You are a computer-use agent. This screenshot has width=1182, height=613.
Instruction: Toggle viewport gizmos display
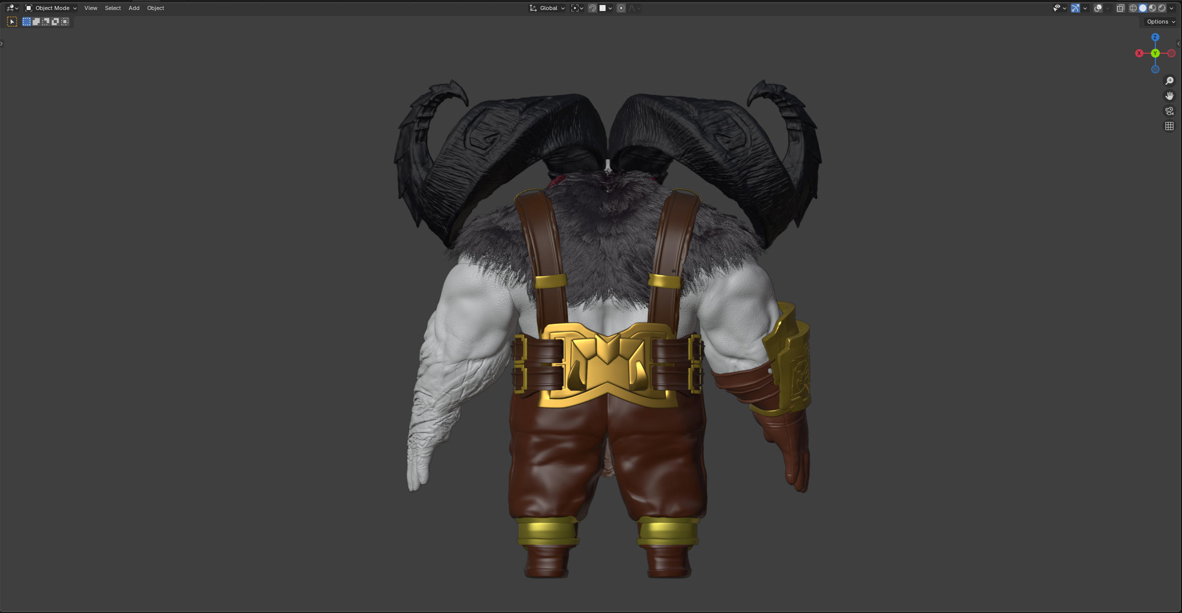[x=1075, y=8]
